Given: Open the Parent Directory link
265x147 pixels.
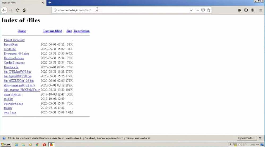Looking at the screenshot, I should click(x=14, y=40).
